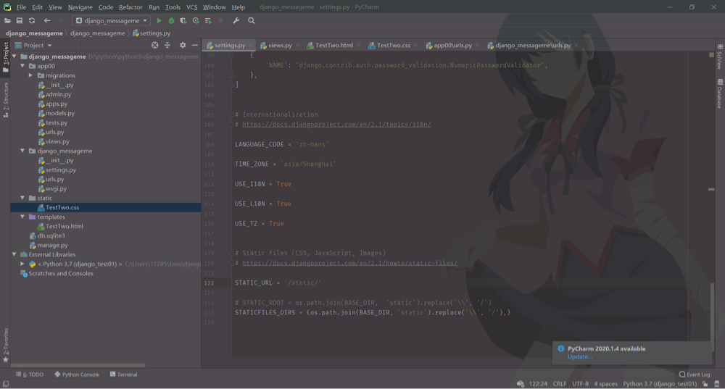Collapse the static folder

(22, 198)
